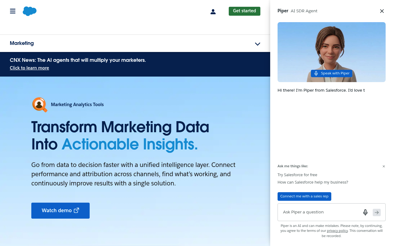Select How can Salesforce help my business
The height and width of the screenshot is (246, 393).
click(x=313, y=182)
